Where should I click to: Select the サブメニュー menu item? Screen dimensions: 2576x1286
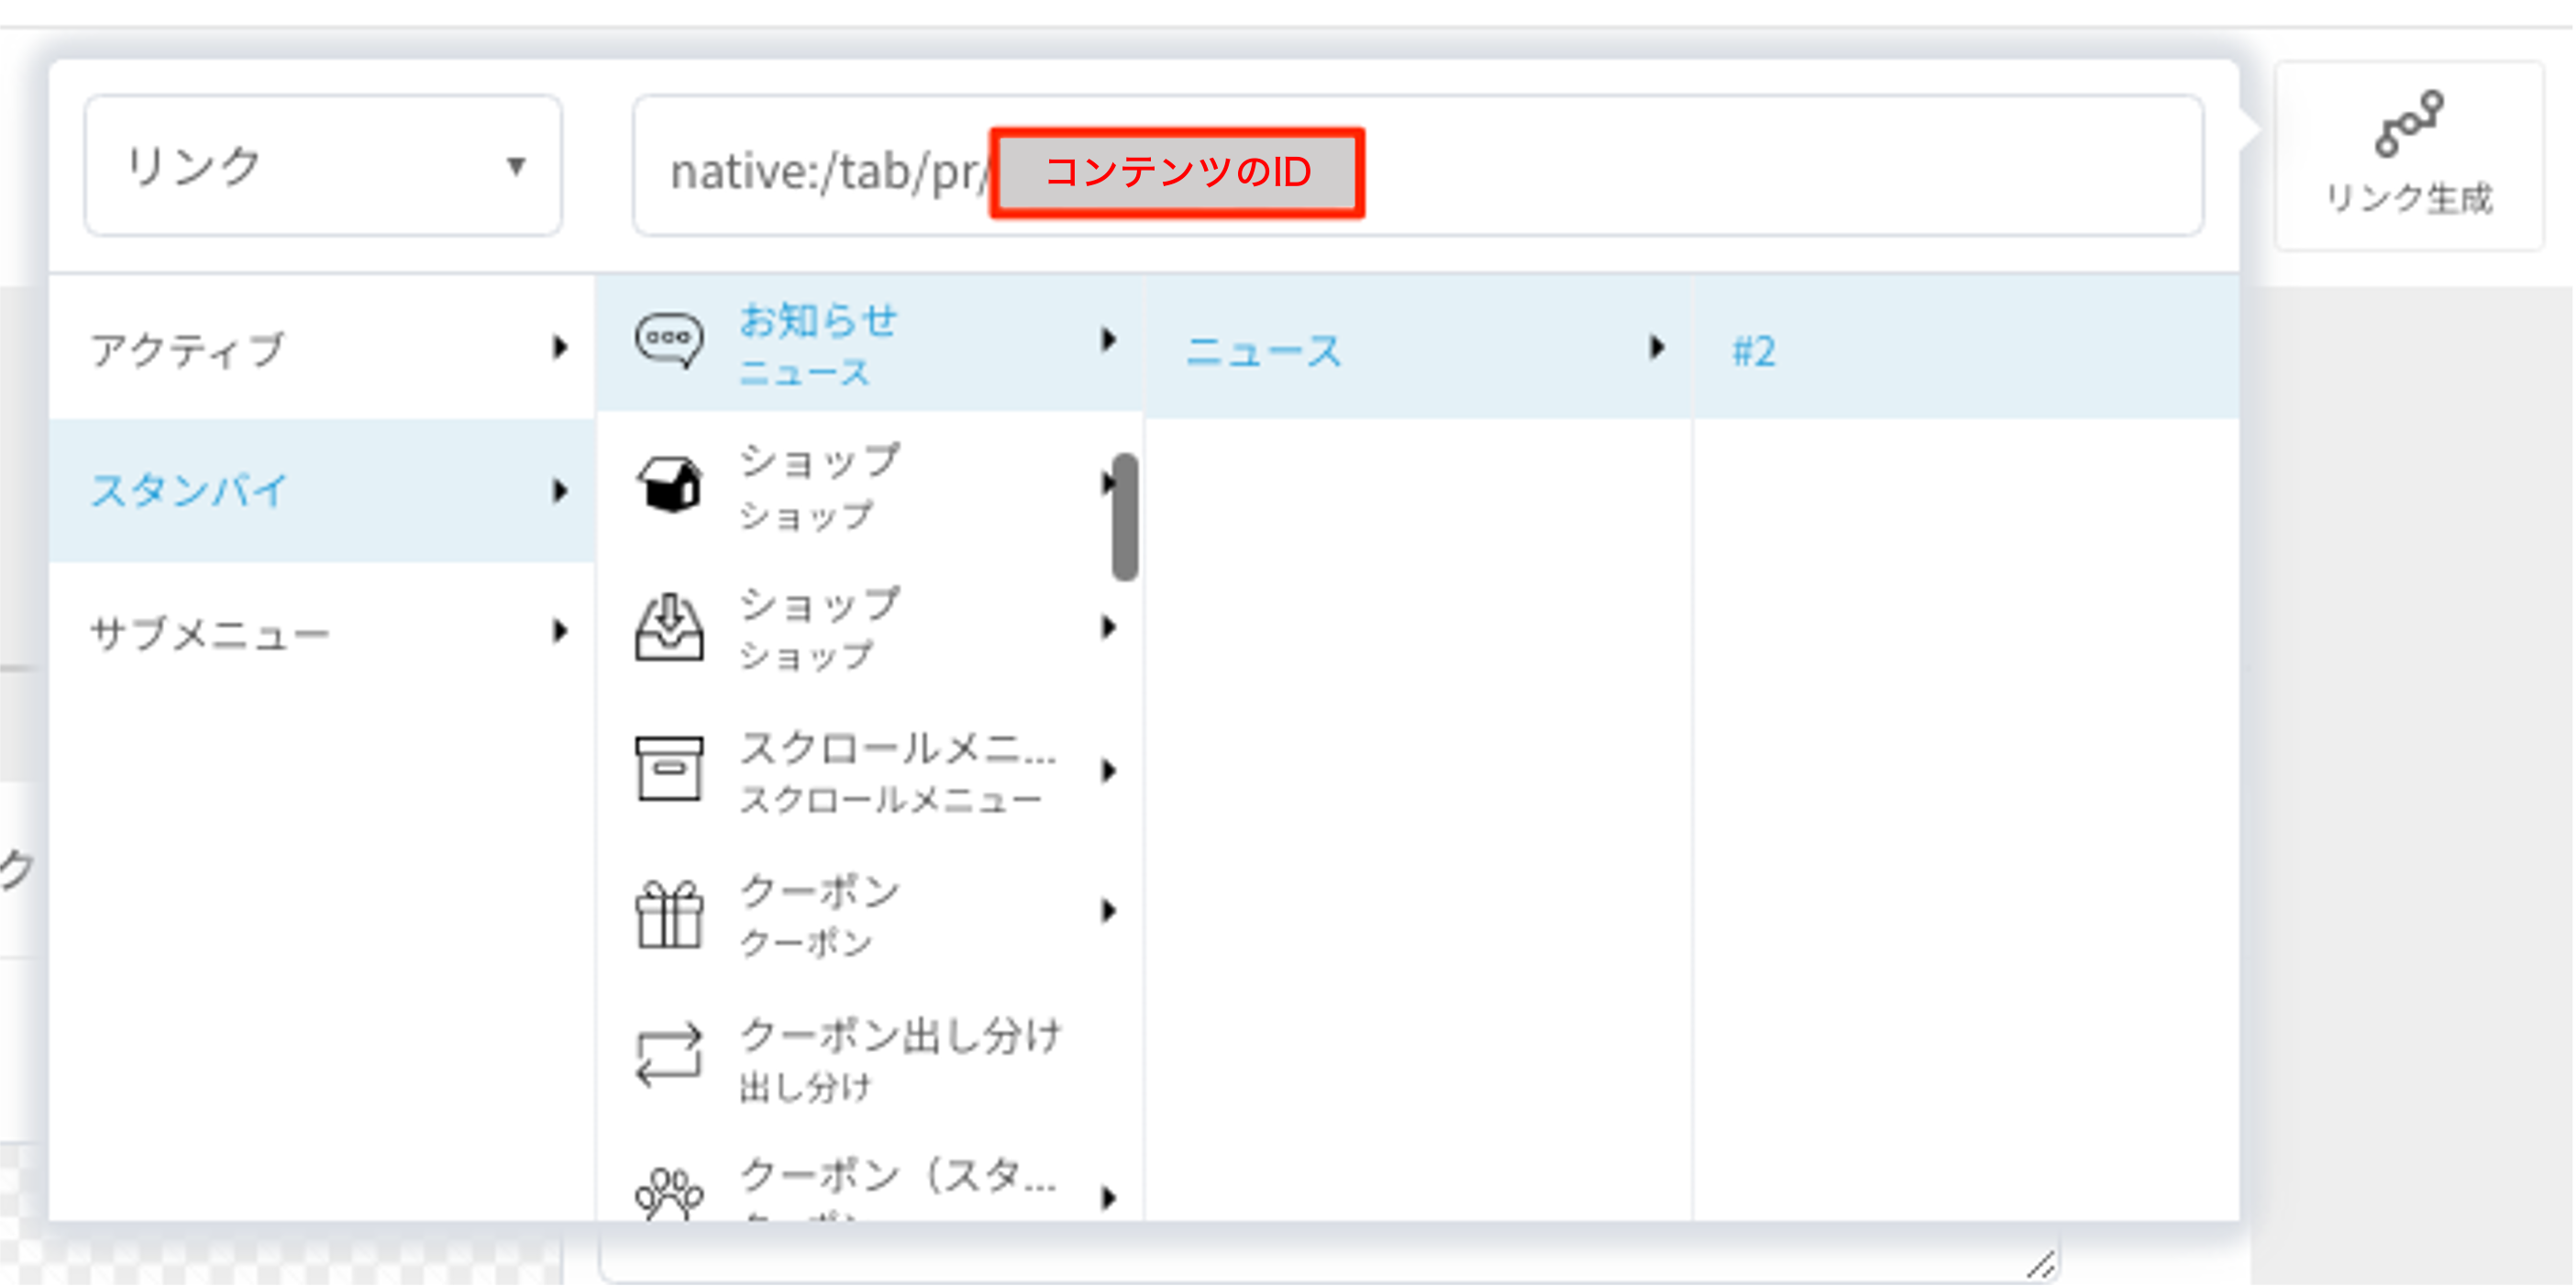(322, 632)
